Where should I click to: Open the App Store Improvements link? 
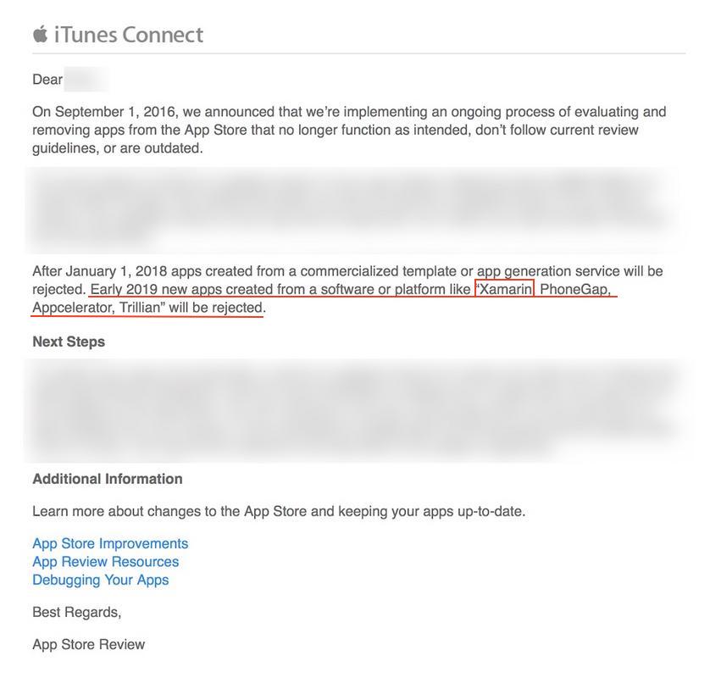click(110, 543)
